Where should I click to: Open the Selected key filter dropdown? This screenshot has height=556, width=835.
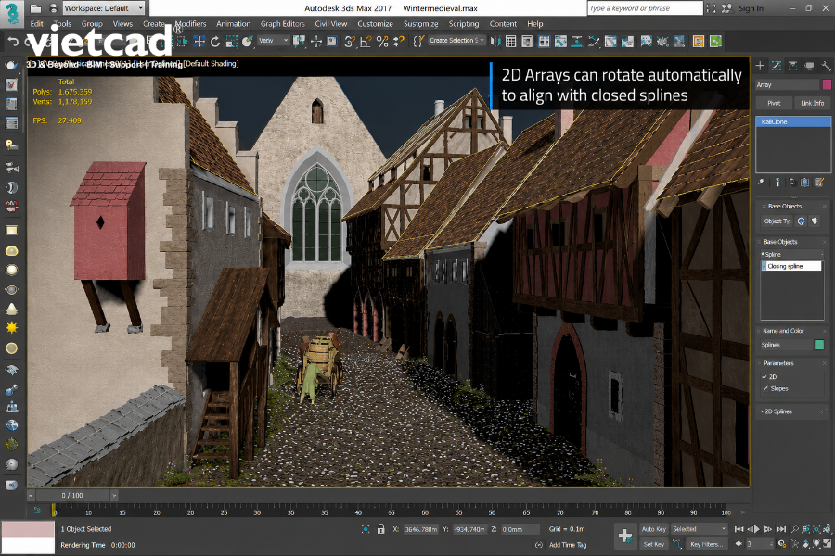[699, 529]
